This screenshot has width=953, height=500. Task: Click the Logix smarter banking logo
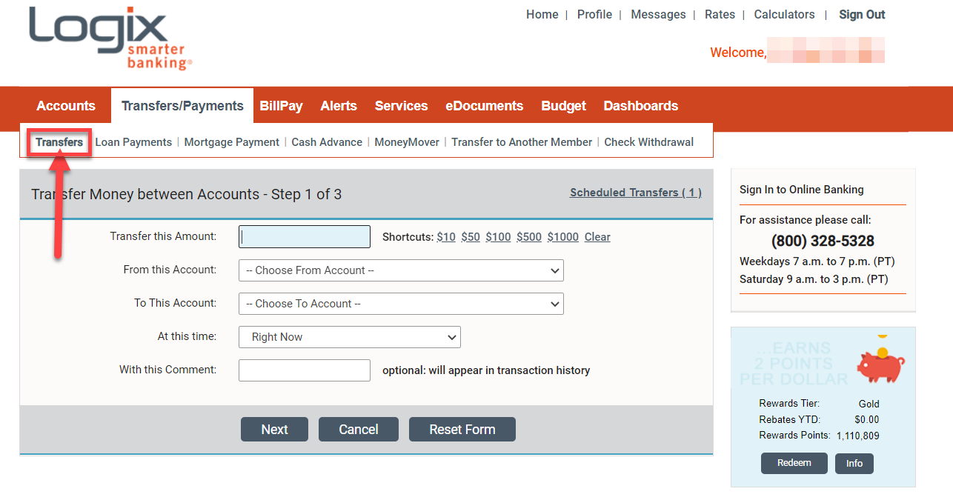click(x=110, y=39)
